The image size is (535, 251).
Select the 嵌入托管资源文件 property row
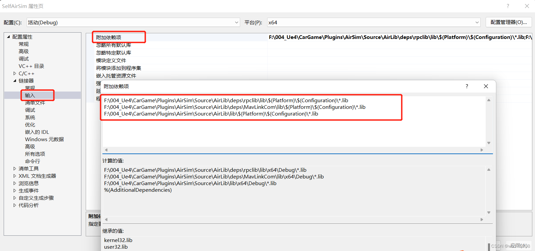(x=116, y=76)
